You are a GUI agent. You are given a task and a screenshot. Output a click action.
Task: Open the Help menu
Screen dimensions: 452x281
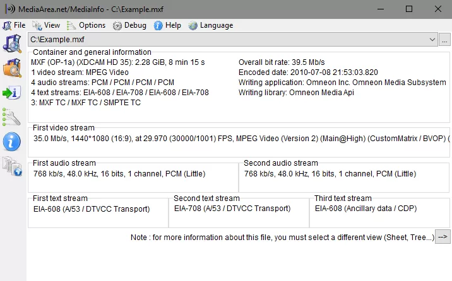pos(167,25)
